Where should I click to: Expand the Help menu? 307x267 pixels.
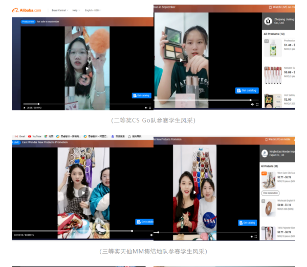(76, 10)
